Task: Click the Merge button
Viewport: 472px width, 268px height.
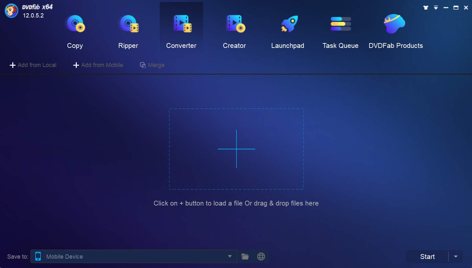Action: click(152, 65)
